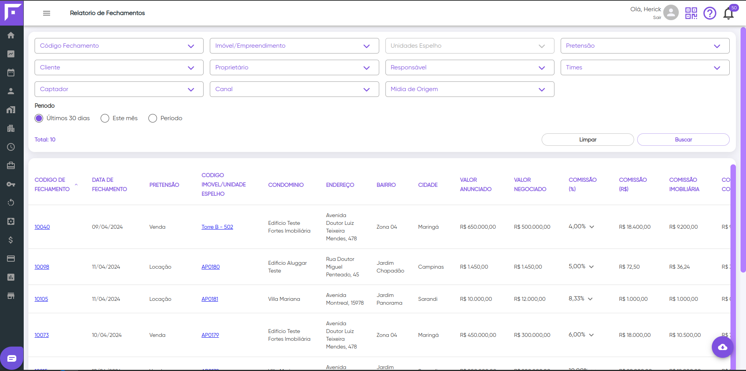Click the Total: 10 label
This screenshot has height=371, width=746.
(45, 140)
